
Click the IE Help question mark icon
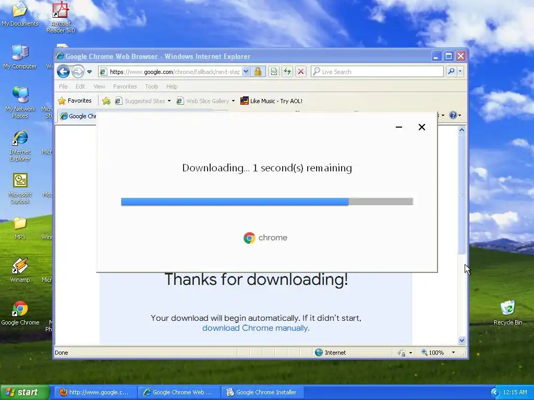click(453, 115)
